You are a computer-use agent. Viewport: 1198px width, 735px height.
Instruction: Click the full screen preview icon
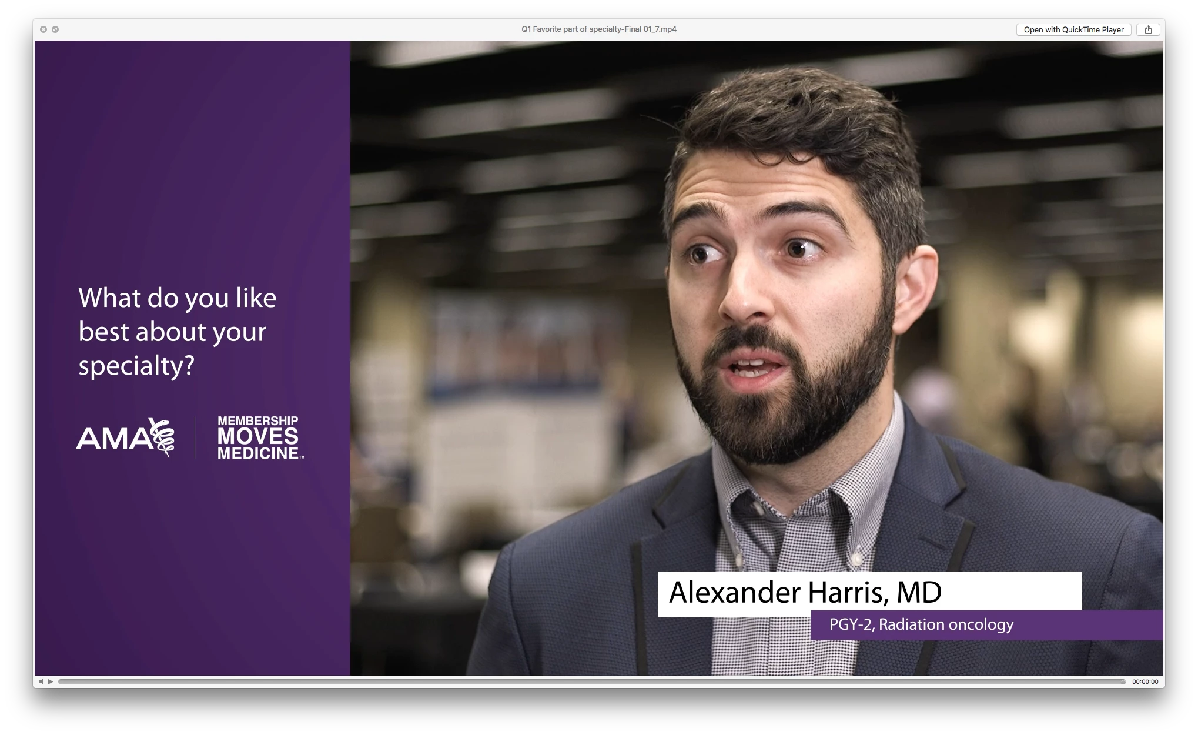55,29
